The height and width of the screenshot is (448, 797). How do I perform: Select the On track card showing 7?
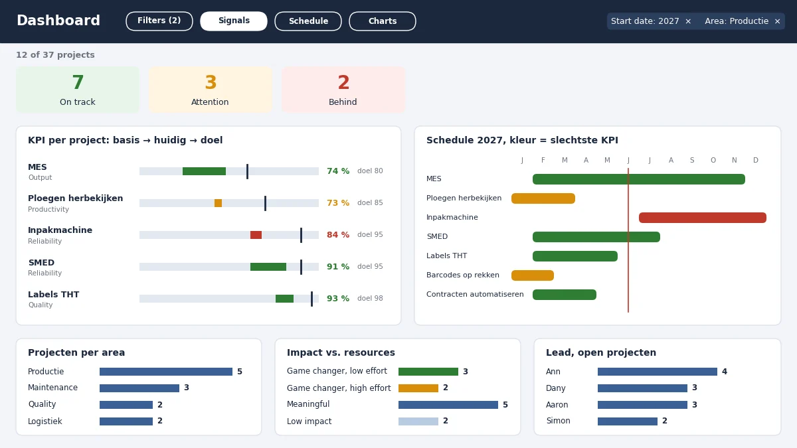click(x=78, y=90)
